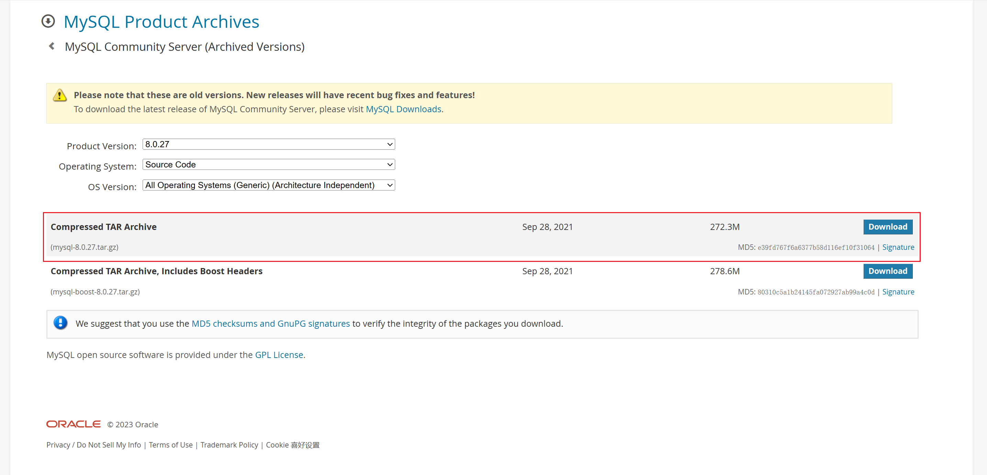Download the archive with Boost Headers

click(x=887, y=271)
